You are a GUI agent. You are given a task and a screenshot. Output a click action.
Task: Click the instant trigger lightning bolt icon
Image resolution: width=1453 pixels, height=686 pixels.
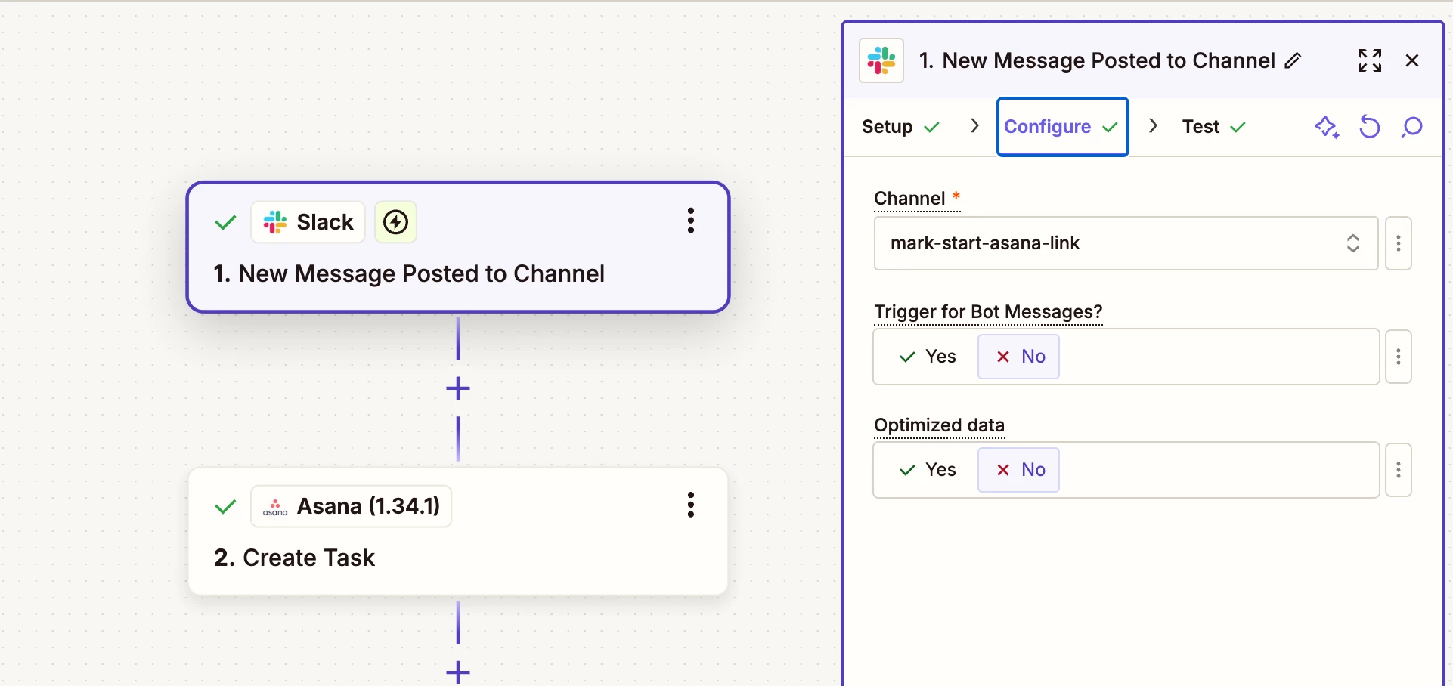tap(396, 222)
